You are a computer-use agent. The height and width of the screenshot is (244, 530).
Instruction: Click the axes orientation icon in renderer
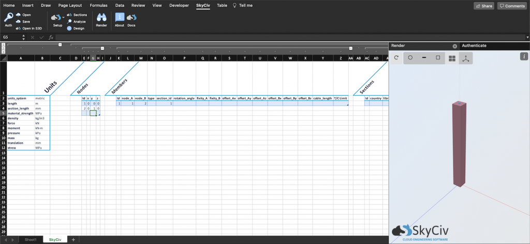(466, 58)
